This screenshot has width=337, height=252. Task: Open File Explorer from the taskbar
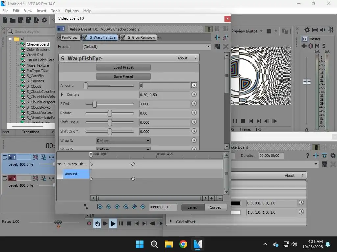tap(169, 244)
